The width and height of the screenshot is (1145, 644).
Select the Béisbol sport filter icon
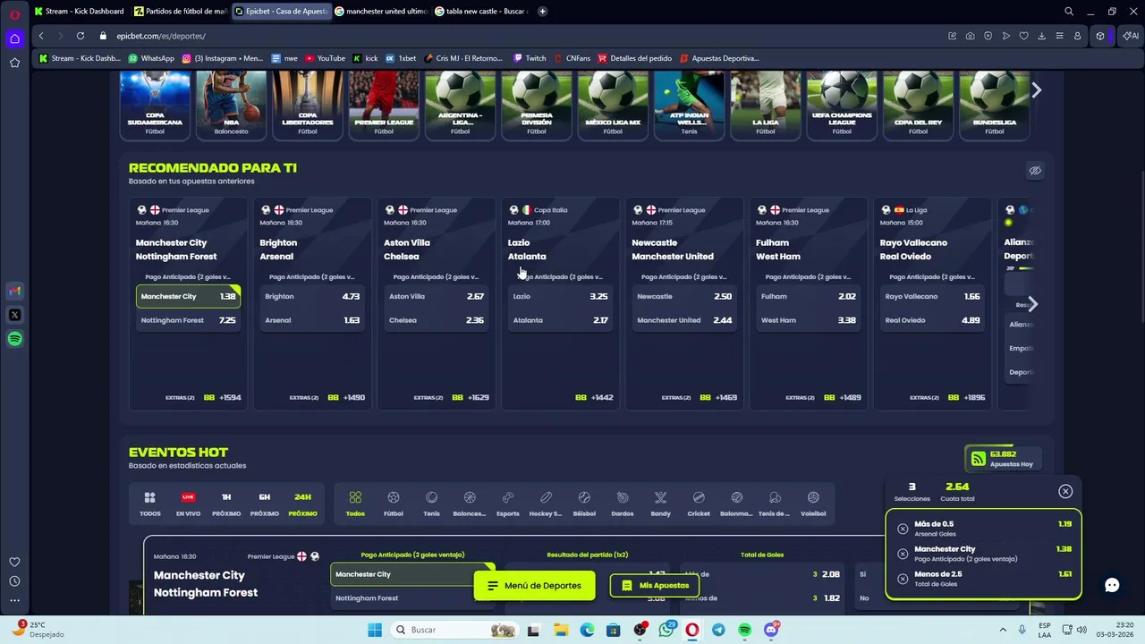pos(584,503)
